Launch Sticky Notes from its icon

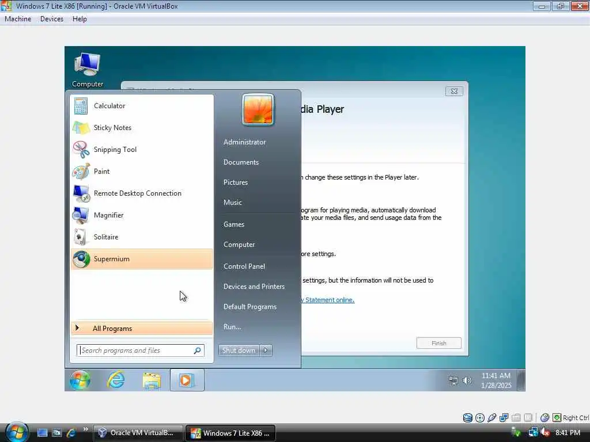coord(81,128)
